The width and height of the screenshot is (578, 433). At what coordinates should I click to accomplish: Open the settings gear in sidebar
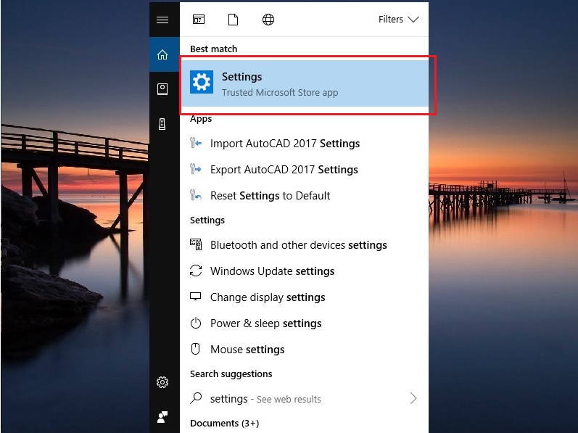pyautogui.click(x=162, y=382)
